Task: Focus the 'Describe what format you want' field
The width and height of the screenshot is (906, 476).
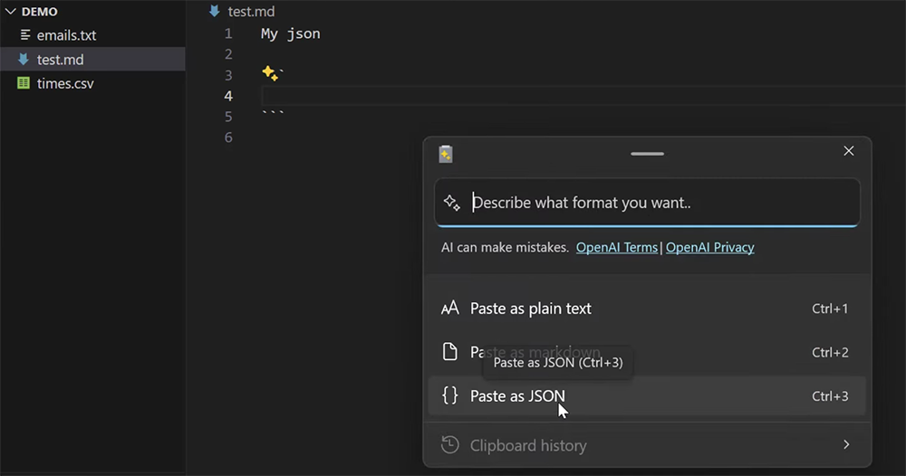Action: [647, 203]
